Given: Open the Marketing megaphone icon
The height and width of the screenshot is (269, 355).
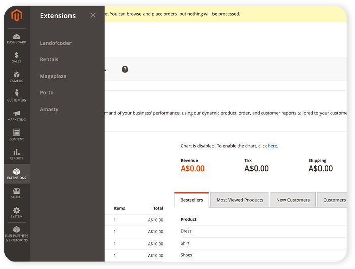Looking at the screenshot, I should click(17, 115).
